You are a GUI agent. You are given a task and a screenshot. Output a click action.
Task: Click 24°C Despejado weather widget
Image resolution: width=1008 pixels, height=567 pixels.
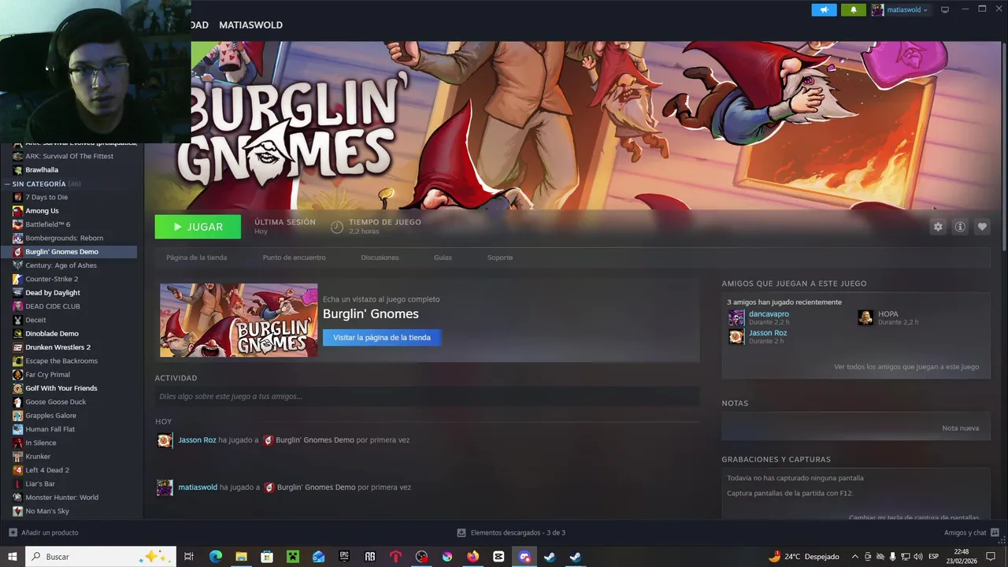coord(803,557)
